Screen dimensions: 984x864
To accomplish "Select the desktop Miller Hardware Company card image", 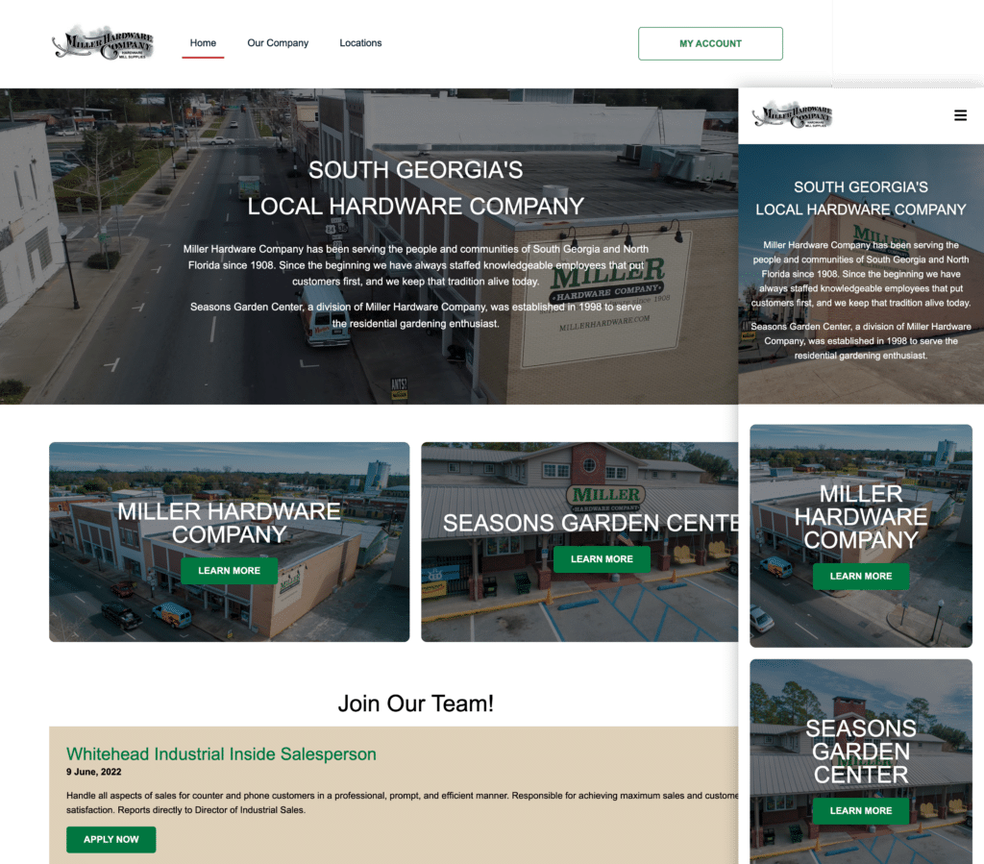I will 229,542.
